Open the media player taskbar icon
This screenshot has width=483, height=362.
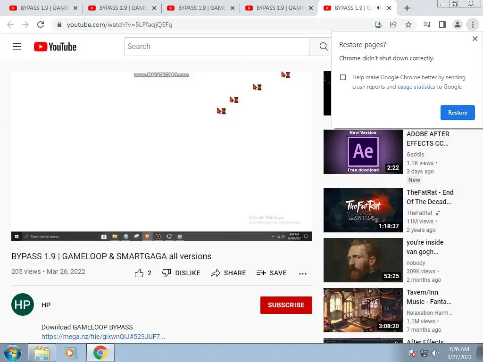pos(71,353)
